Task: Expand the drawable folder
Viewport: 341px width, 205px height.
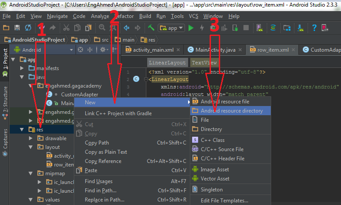Action: (31, 138)
